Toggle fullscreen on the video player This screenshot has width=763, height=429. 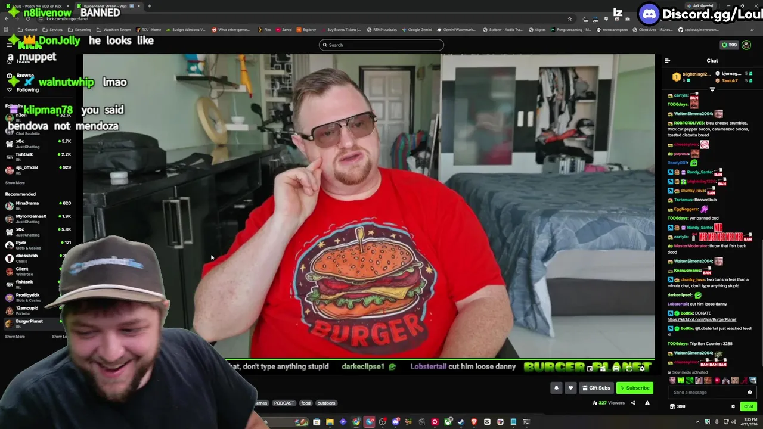coord(629,369)
